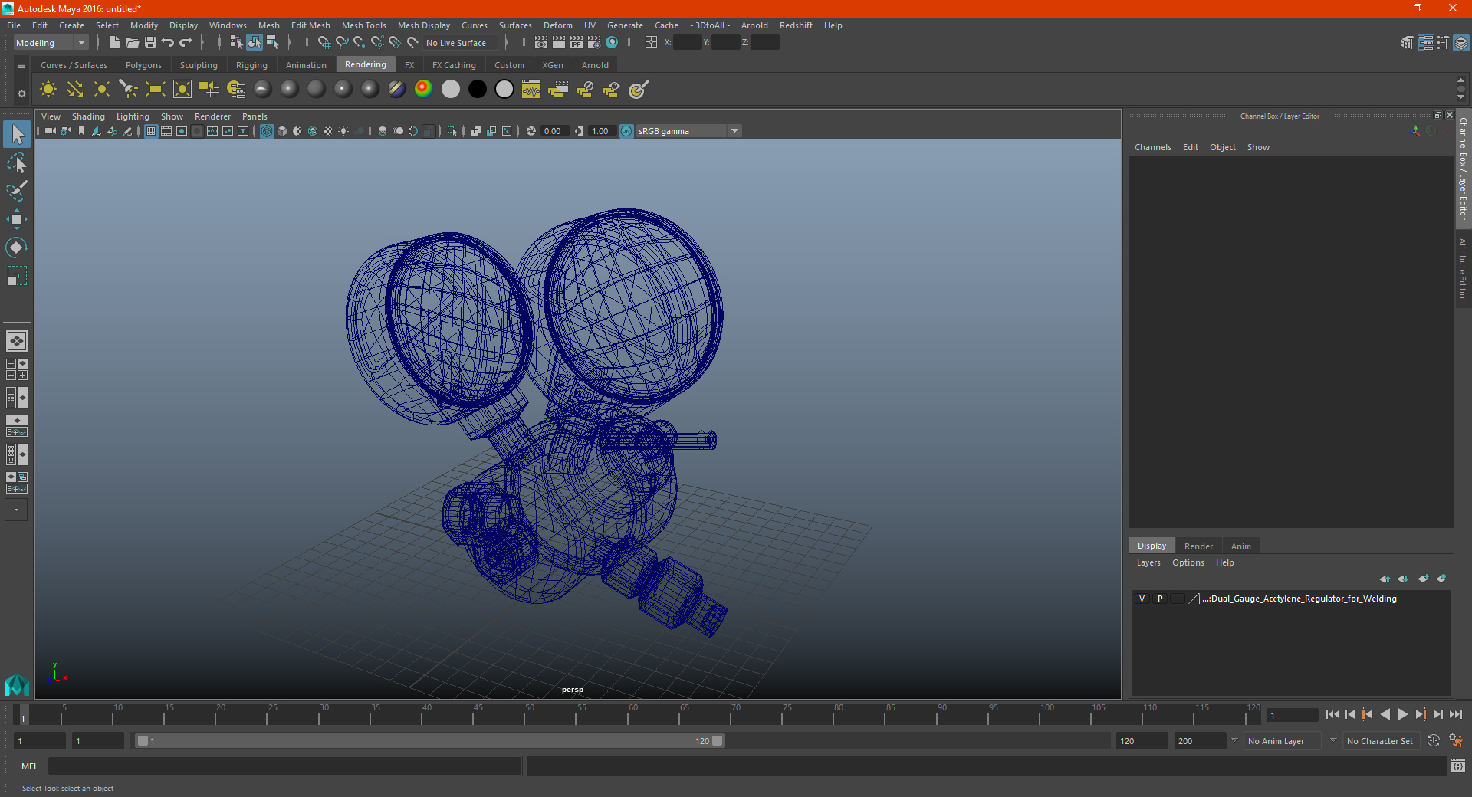Click the MEL command input field
1472x797 pixels.
pos(284,766)
